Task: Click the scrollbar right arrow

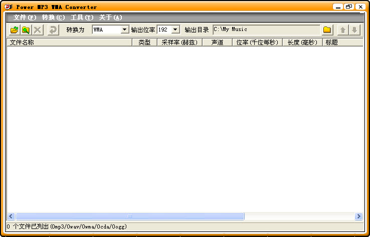Action: click(358, 216)
